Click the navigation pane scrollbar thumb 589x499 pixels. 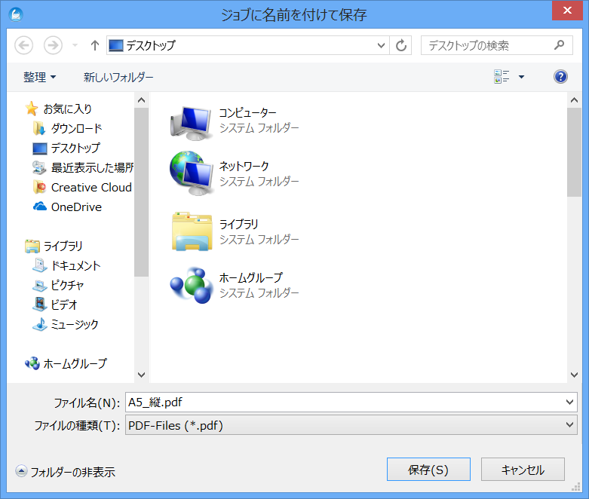click(141, 192)
